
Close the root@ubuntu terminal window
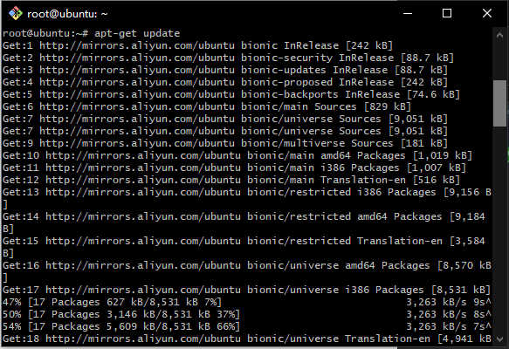[487, 14]
